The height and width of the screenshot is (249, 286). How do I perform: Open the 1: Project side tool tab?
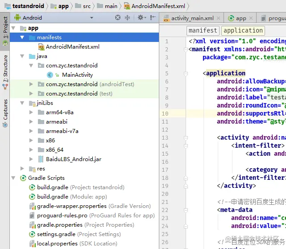click(x=5, y=31)
